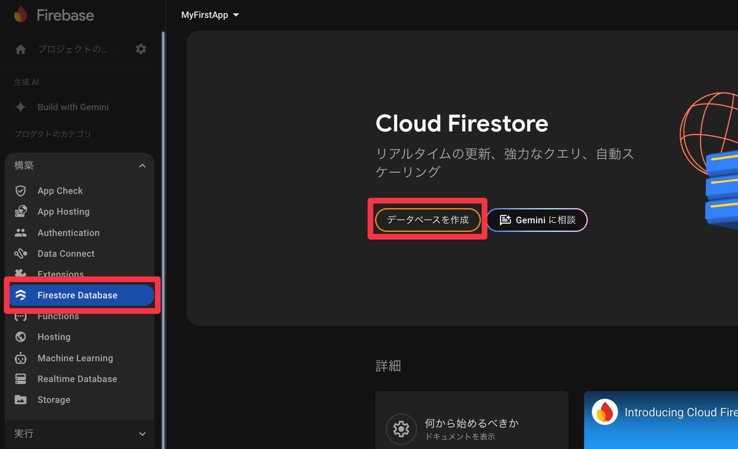
Task: Open Machine Learning page
Action: pos(80,358)
